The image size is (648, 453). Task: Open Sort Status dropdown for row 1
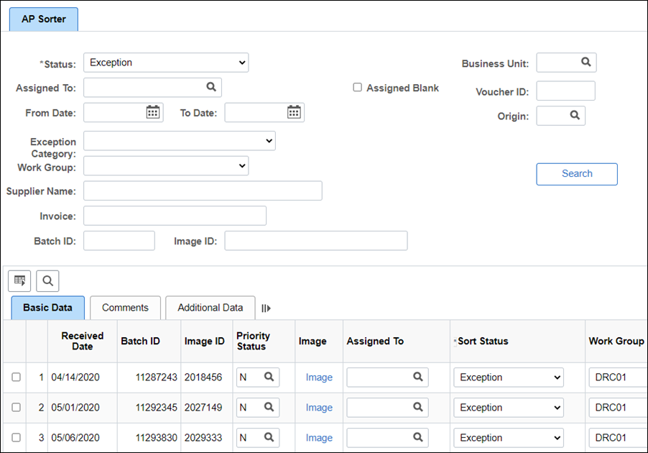[509, 377]
